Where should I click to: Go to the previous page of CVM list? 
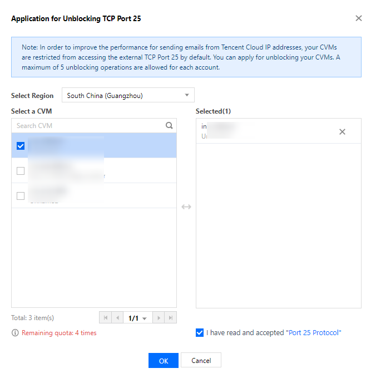[x=117, y=318]
